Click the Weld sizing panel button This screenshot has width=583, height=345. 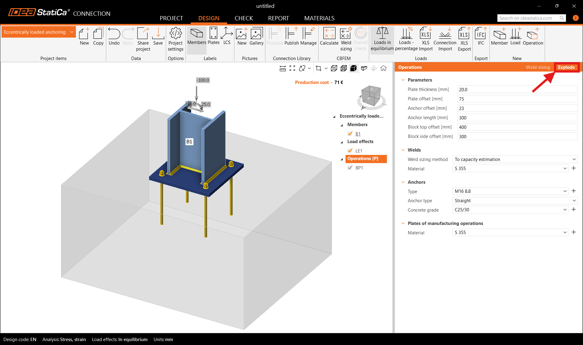tap(538, 67)
